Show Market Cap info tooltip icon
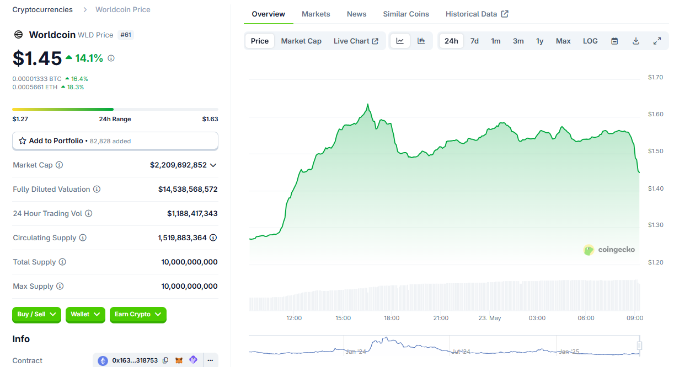 pos(60,165)
